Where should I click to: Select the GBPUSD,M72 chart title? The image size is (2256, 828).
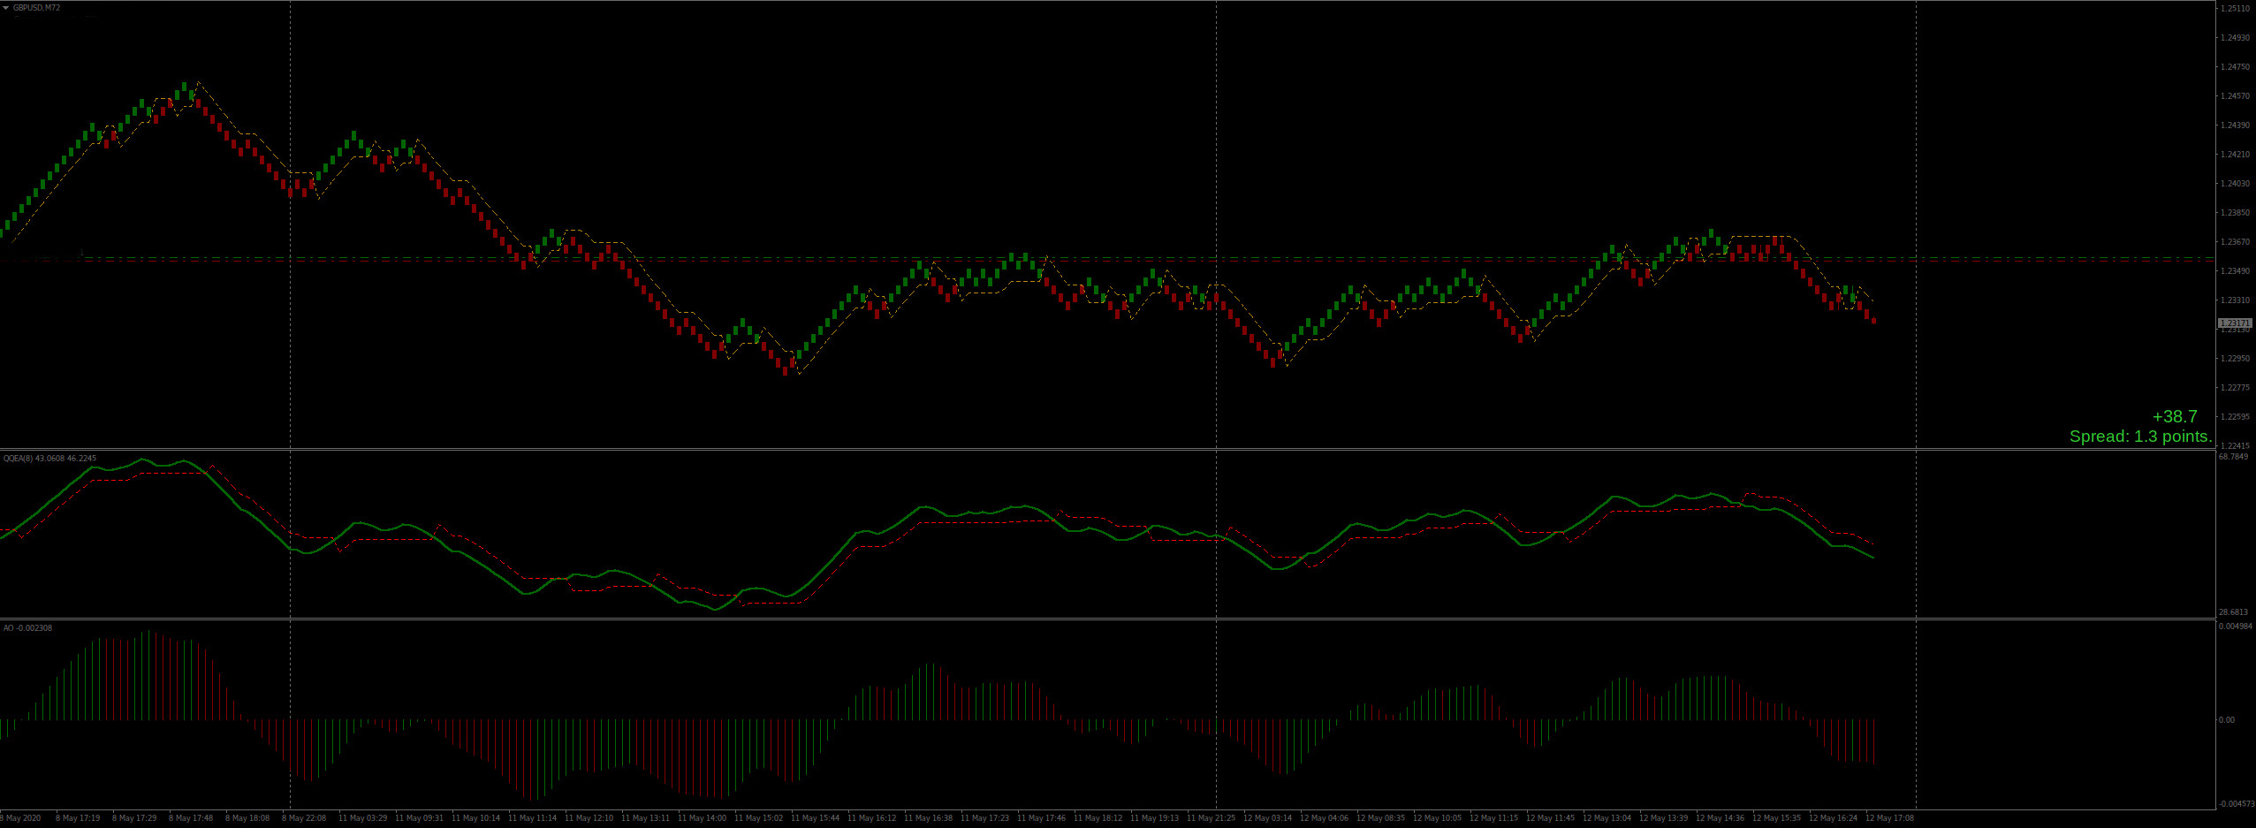(36, 8)
